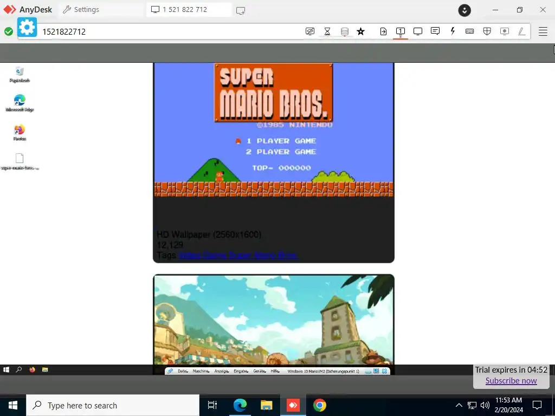The width and height of the screenshot is (555, 416).
Task: Open the Geräte menu in VM toolbar
Action: tap(260, 371)
